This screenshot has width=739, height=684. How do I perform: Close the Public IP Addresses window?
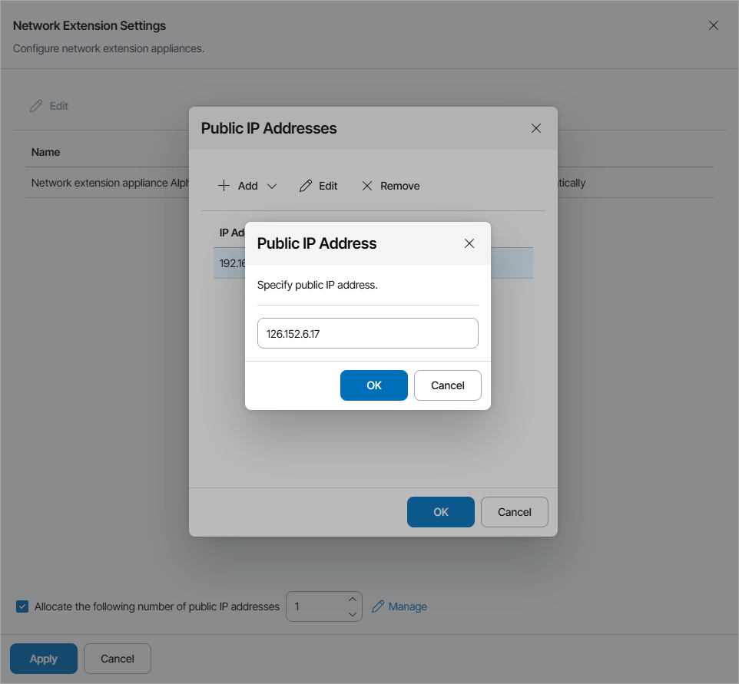(x=536, y=128)
